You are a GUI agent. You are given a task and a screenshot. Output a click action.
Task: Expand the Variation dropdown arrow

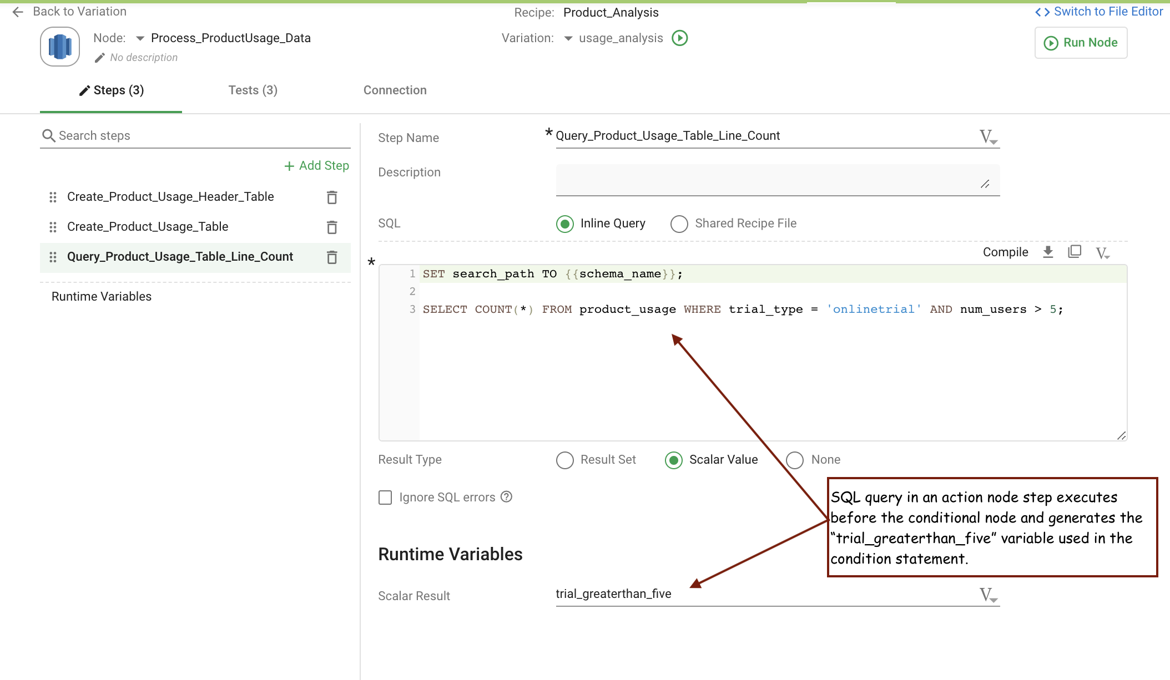click(568, 38)
